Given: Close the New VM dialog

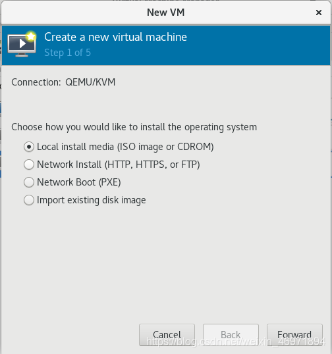Looking at the screenshot, I should pos(319,13).
